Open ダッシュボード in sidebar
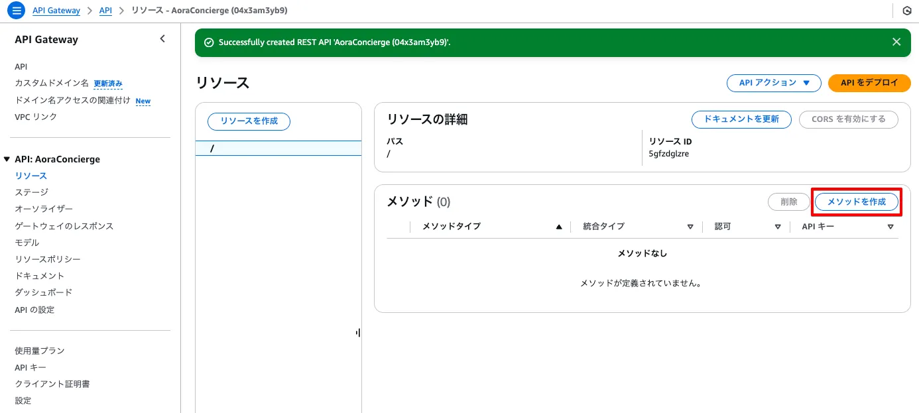The height and width of the screenshot is (413, 919). [x=44, y=292]
